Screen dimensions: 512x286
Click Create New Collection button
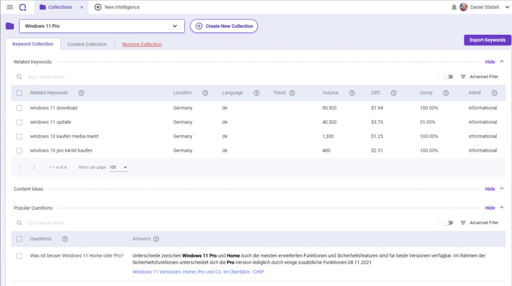[x=224, y=26]
